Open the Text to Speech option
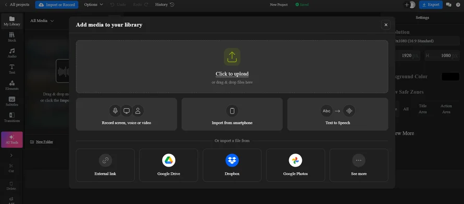 pos(338,114)
